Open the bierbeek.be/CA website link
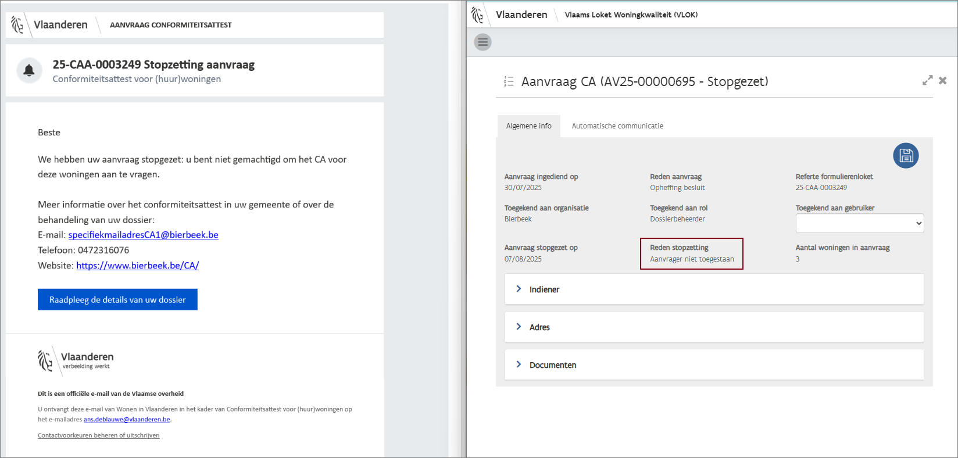The image size is (958, 458). [137, 266]
